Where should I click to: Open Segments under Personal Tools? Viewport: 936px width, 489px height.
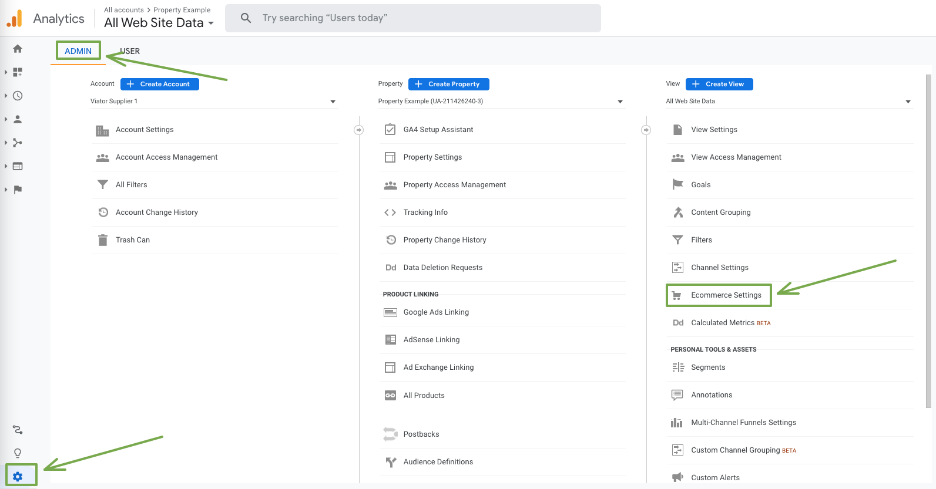coord(708,367)
